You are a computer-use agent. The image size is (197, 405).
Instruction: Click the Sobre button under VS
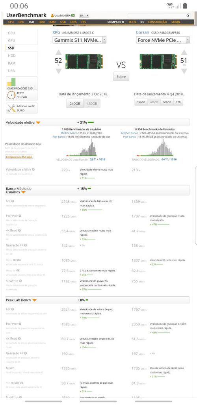point(121,76)
